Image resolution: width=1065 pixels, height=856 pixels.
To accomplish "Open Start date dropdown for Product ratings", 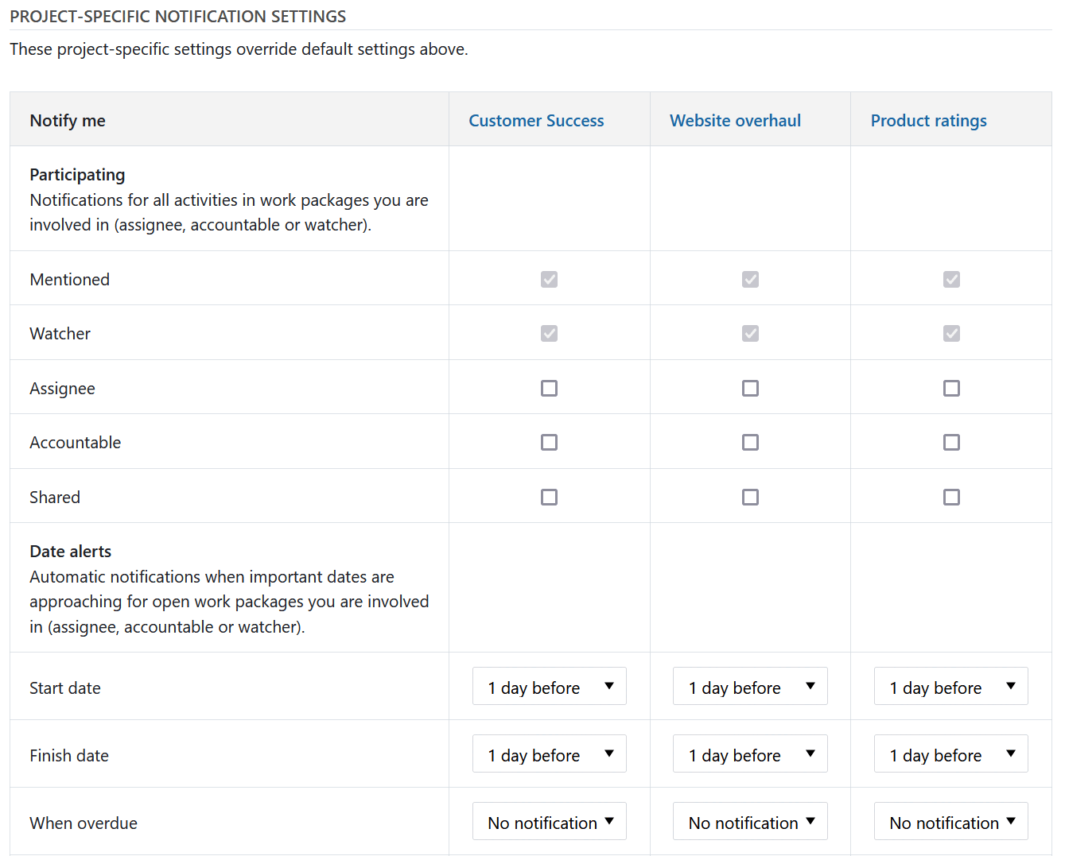I will coord(951,687).
